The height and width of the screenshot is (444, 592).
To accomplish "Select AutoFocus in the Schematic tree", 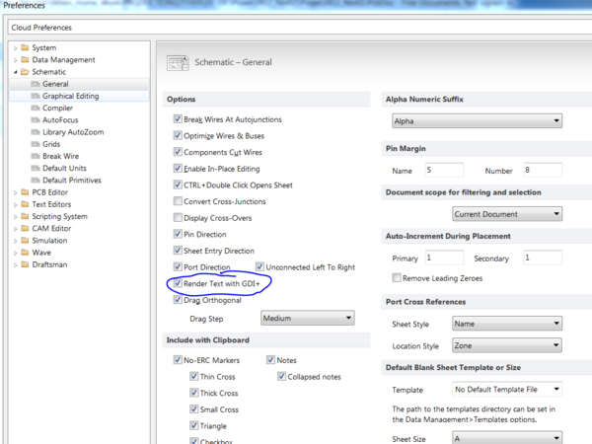I will pos(60,120).
